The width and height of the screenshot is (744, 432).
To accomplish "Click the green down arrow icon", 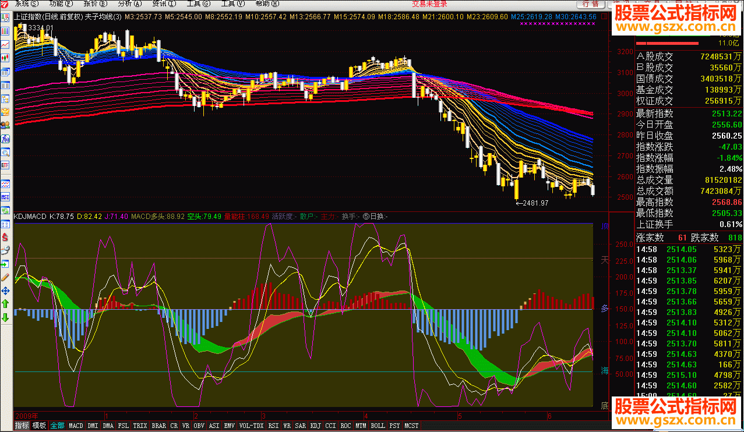I will point(5,317).
